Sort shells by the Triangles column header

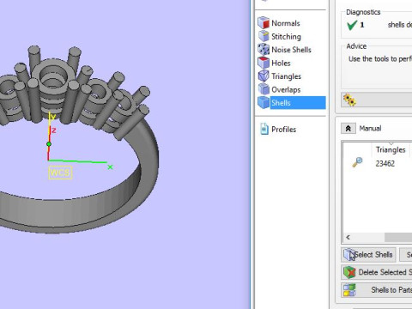click(391, 149)
